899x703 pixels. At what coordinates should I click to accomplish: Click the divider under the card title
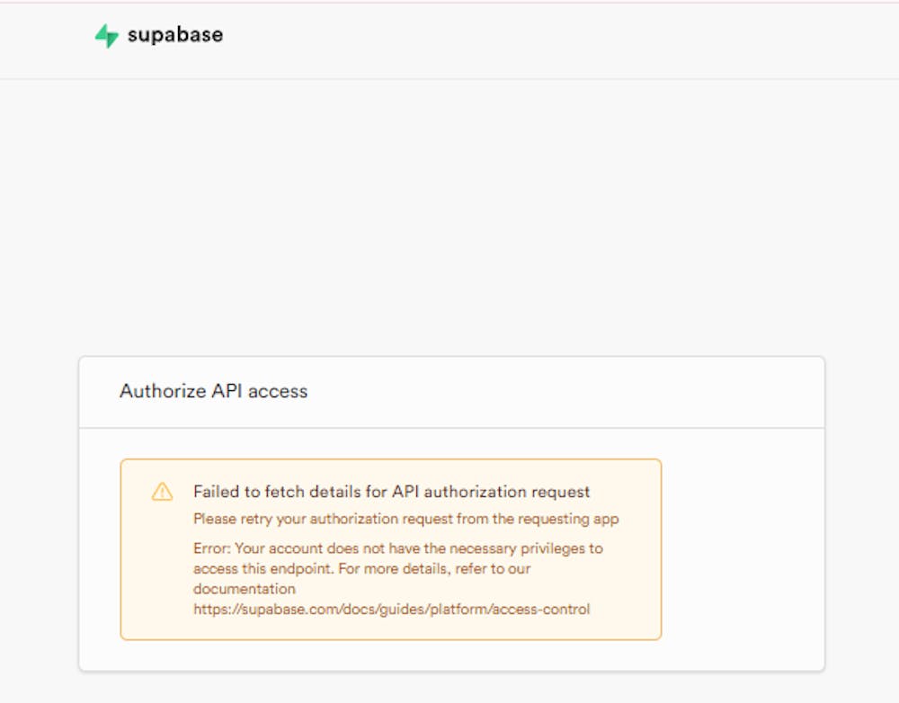[449, 425]
